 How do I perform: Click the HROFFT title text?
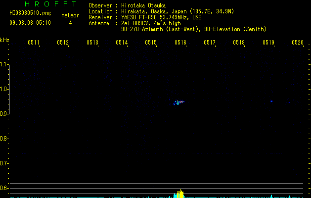pos(50,4)
